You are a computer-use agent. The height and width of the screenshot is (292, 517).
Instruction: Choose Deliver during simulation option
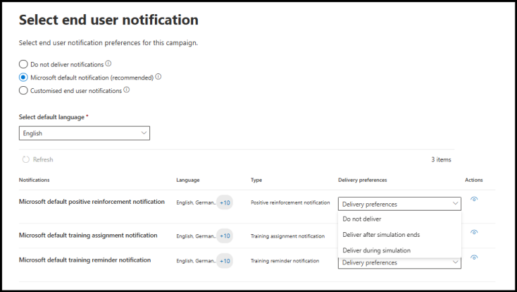pos(376,250)
